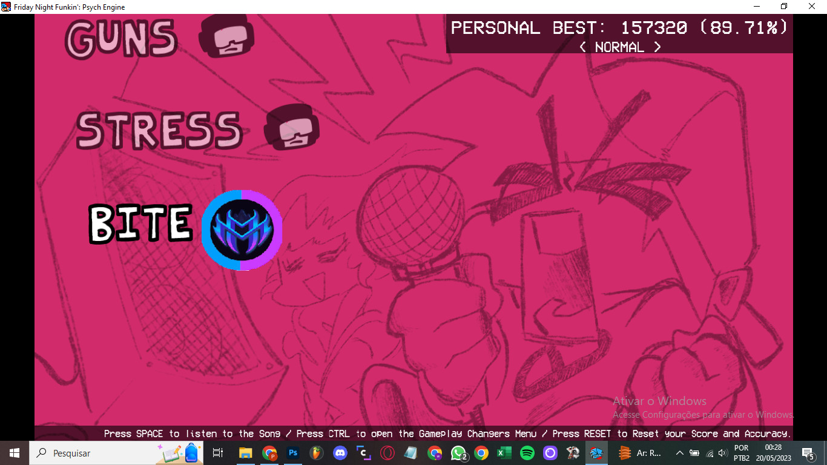Open FL Studio from the taskbar
827x465 pixels.
[x=317, y=453]
